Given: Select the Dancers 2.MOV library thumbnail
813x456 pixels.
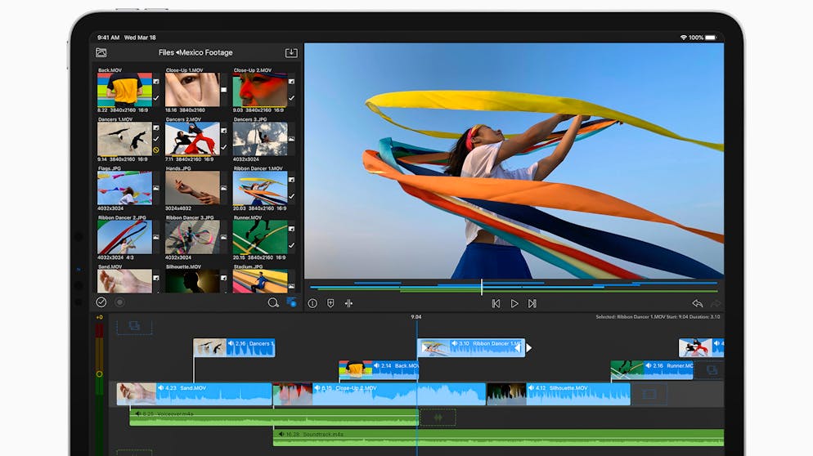Looking at the screenshot, I should click(192, 139).
